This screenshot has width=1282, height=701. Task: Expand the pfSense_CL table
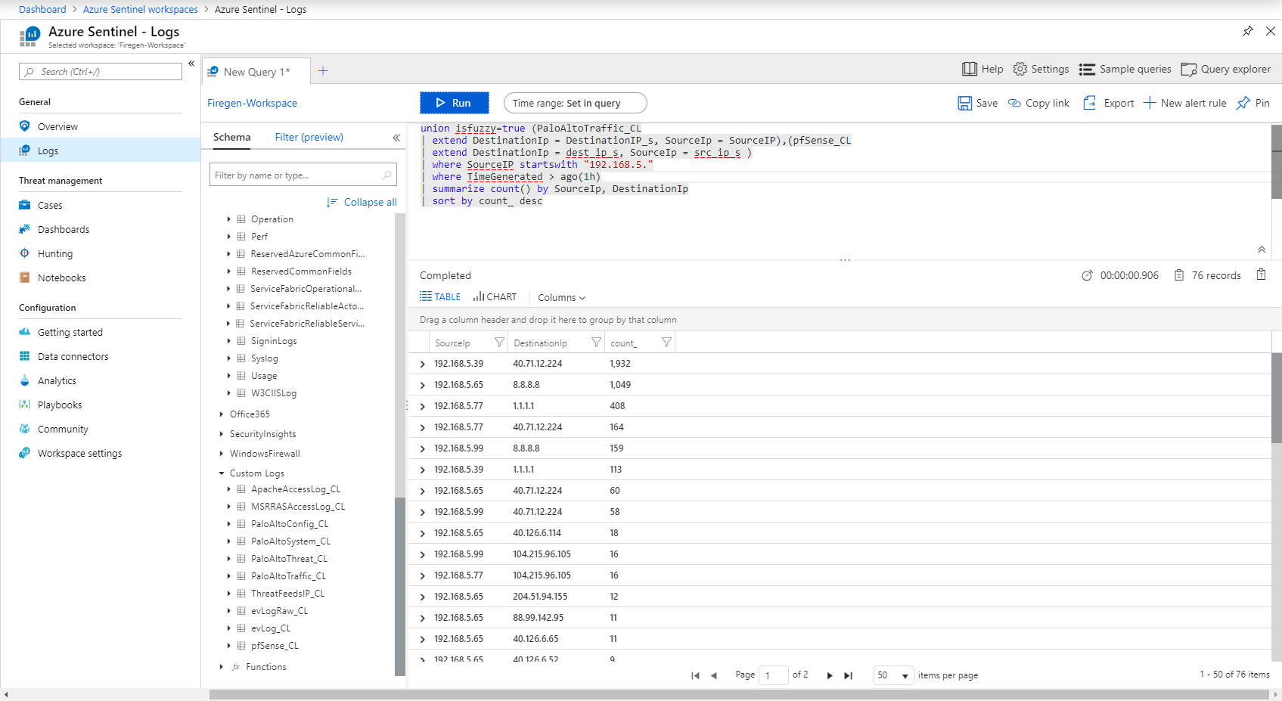point(229,645)
